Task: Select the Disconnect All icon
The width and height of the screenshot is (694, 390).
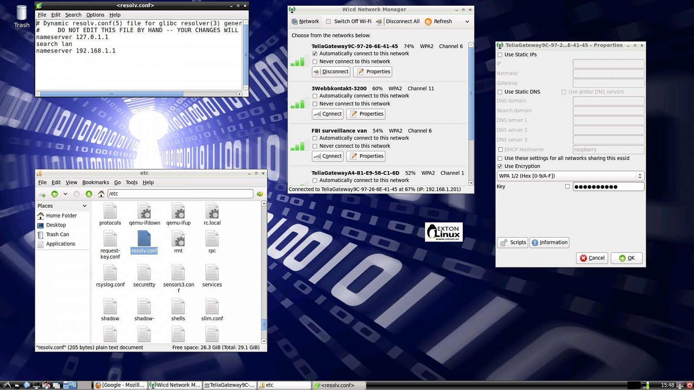Action: tap(379, 21)
